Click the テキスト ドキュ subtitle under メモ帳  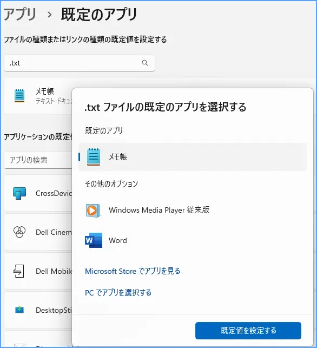(x=54, y=101)
